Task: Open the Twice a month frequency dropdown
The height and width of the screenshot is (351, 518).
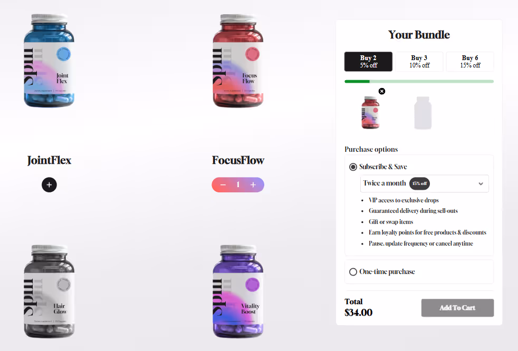Action: click(x=425, y=183)
